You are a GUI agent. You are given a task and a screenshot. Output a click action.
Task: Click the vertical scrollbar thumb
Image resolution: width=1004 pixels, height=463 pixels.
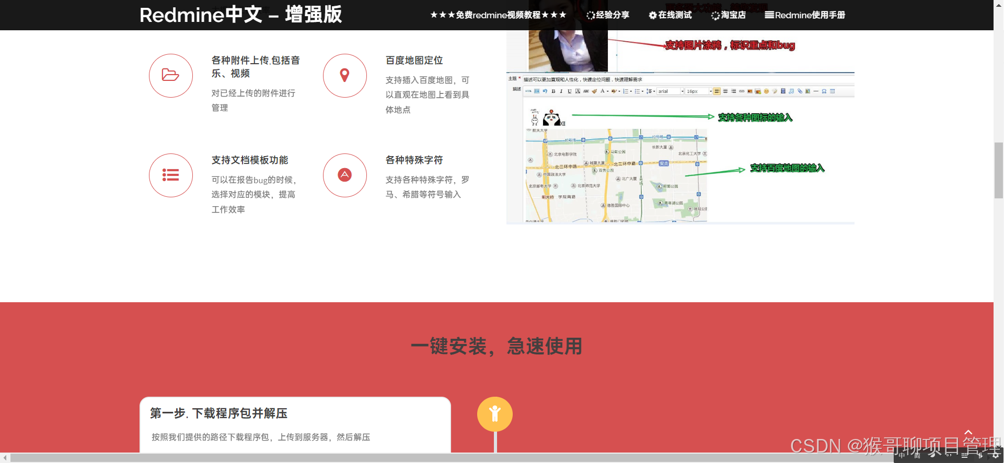point(999,170)
